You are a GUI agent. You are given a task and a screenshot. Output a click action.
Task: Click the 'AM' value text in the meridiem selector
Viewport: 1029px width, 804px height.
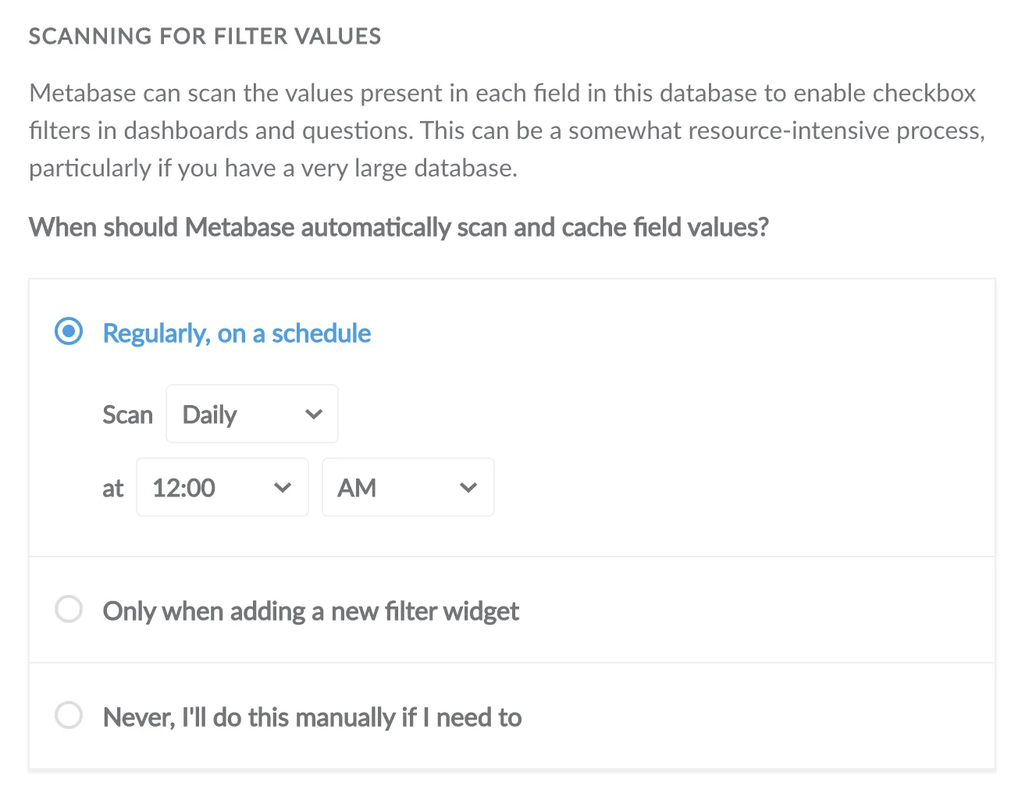(357, 488)
